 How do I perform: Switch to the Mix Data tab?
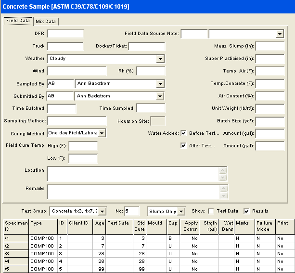tap(46, 21)
